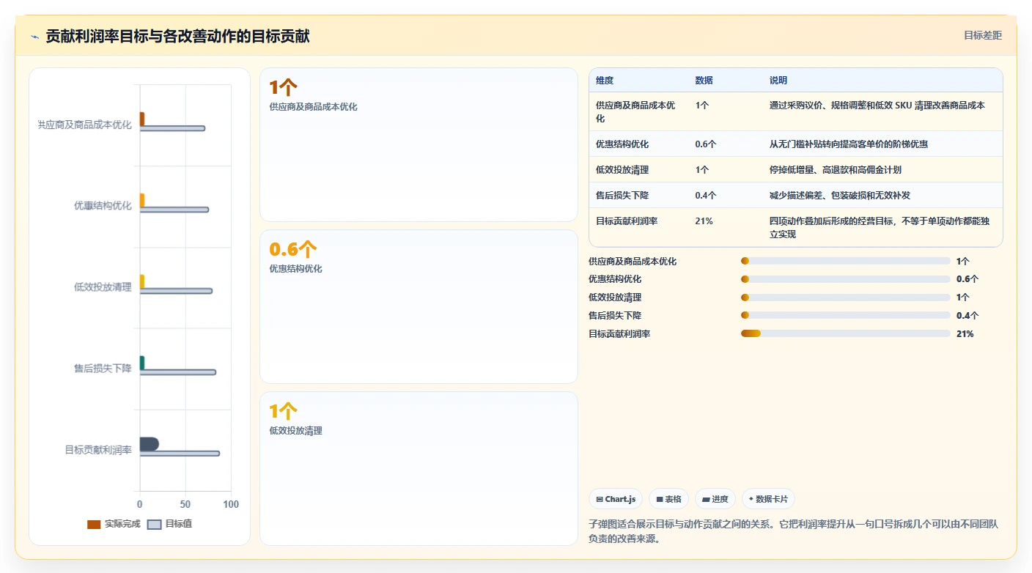
Task: Open the 1个 供应商及商品成本优化 data card
Action: click(x=419, y=144)
